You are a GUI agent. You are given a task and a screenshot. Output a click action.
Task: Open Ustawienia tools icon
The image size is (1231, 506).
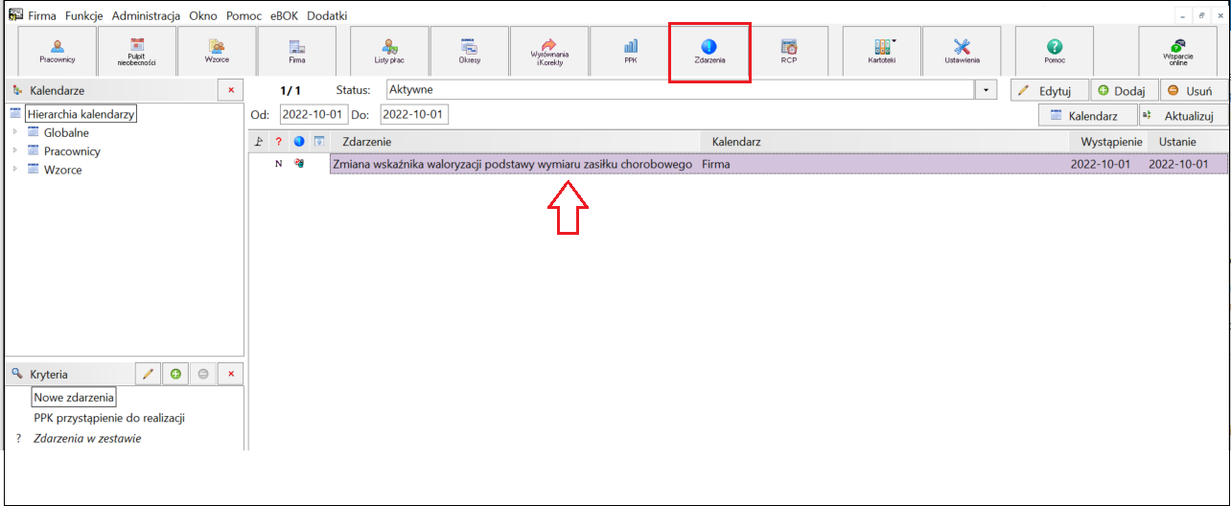[x=963, y=51]
